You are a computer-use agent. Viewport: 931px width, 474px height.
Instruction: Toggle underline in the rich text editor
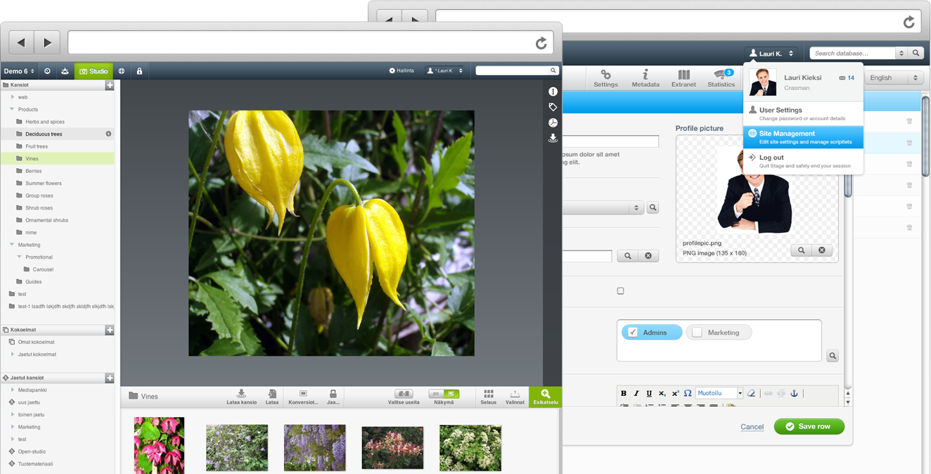(x=649, y=393)
